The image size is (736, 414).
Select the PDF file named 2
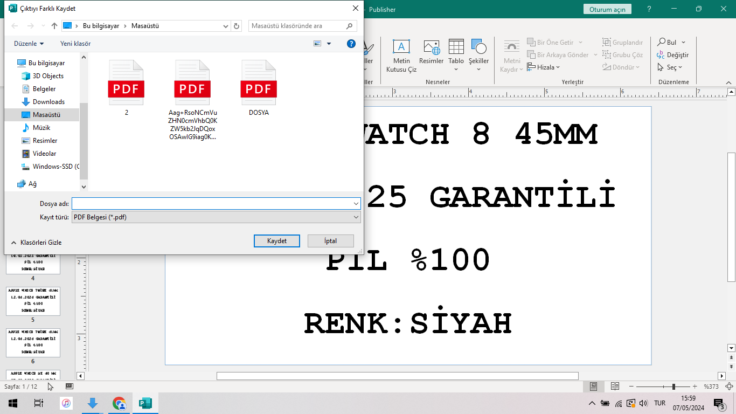(x=126, y=88)
